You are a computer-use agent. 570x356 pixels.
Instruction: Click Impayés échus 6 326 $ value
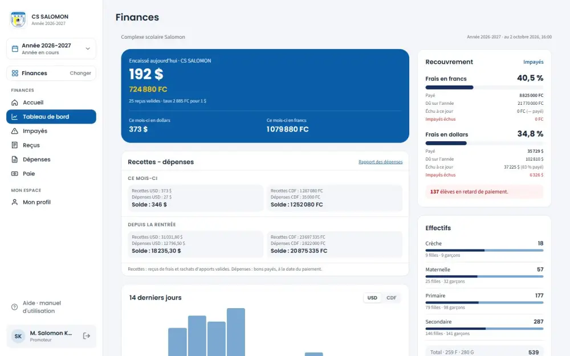pyautogui.click(x=536, y=175)
